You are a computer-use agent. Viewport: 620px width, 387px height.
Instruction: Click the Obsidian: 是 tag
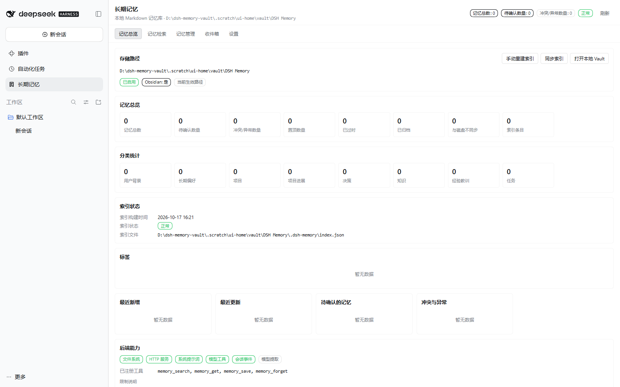click(157, 82)
